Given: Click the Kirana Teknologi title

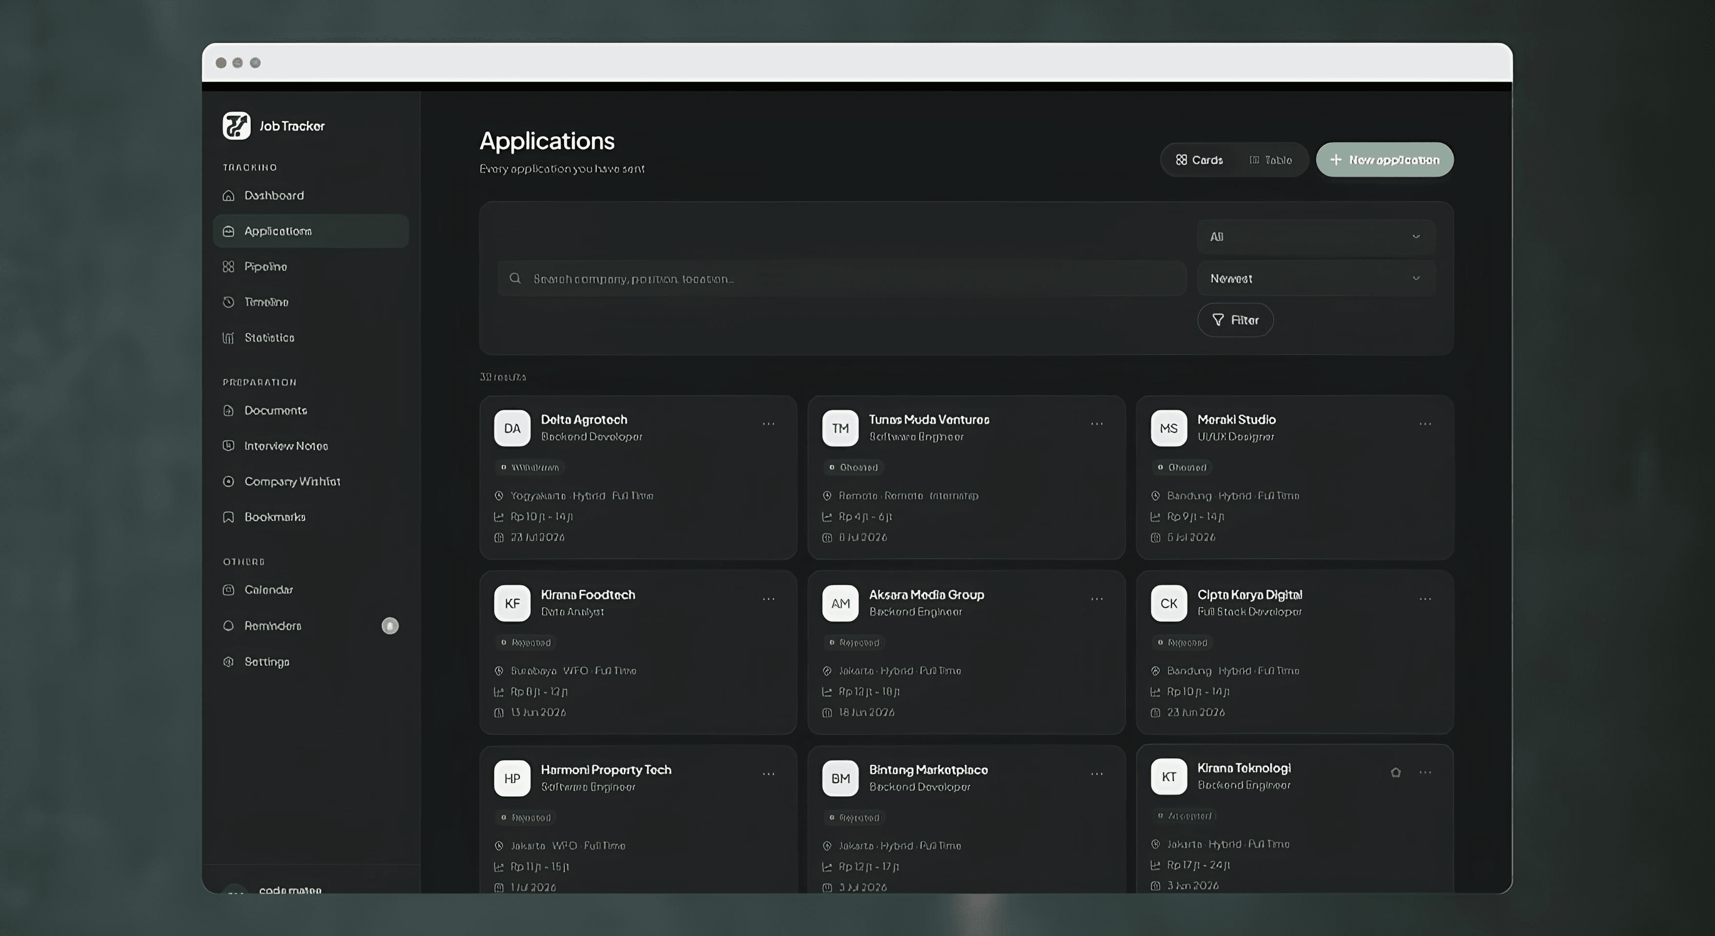Looking at the screenshot, I should [x=1244, y=768].
